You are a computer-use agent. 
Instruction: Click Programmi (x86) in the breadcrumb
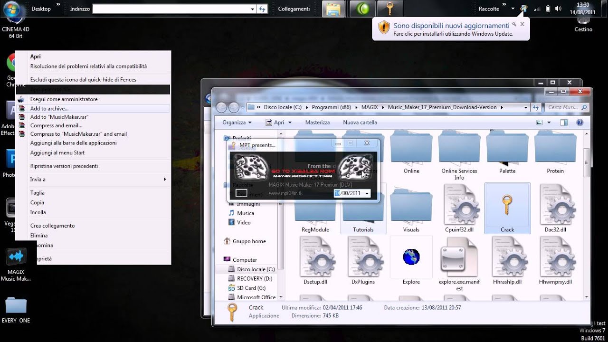(332, 107)
